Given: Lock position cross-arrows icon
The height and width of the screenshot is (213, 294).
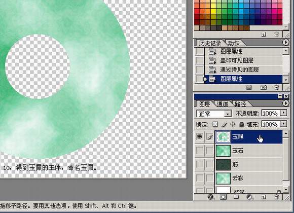Looking at the screenshot, I should [x=233, y=124].
